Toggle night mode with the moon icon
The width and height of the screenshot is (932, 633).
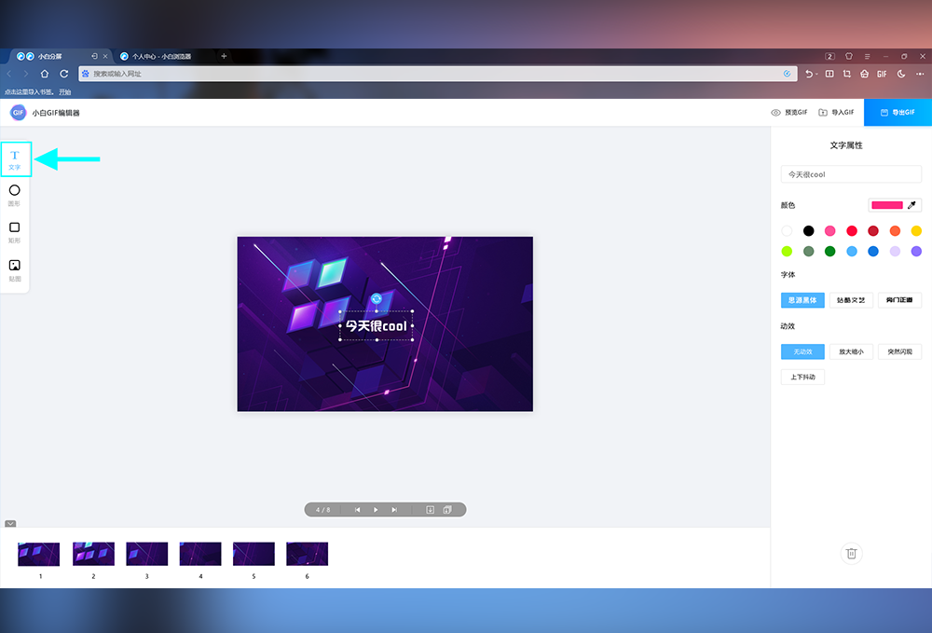click(901, 74)
